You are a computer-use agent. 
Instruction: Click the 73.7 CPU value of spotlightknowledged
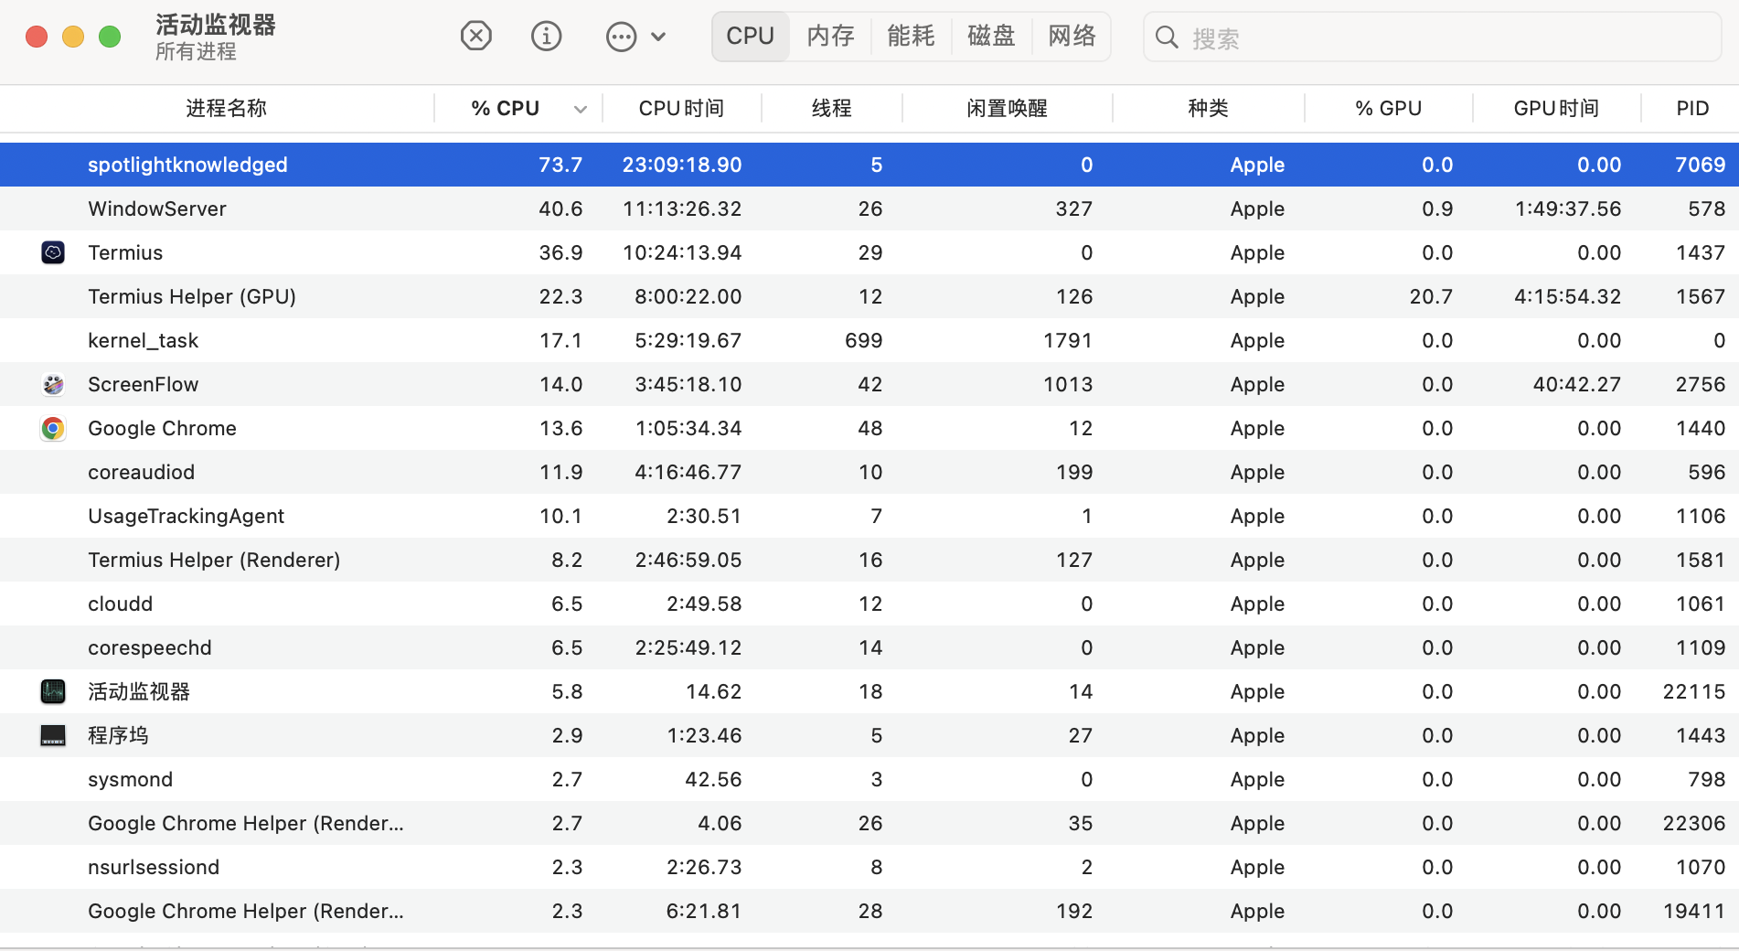point(560,165)
